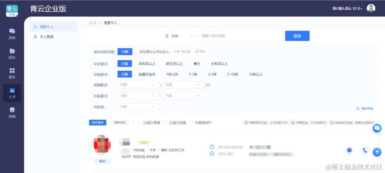The height and width of the screenshot is (173, 385).
Task: Click the 高职-正在找工作 status text
Action: coord(173,150)
